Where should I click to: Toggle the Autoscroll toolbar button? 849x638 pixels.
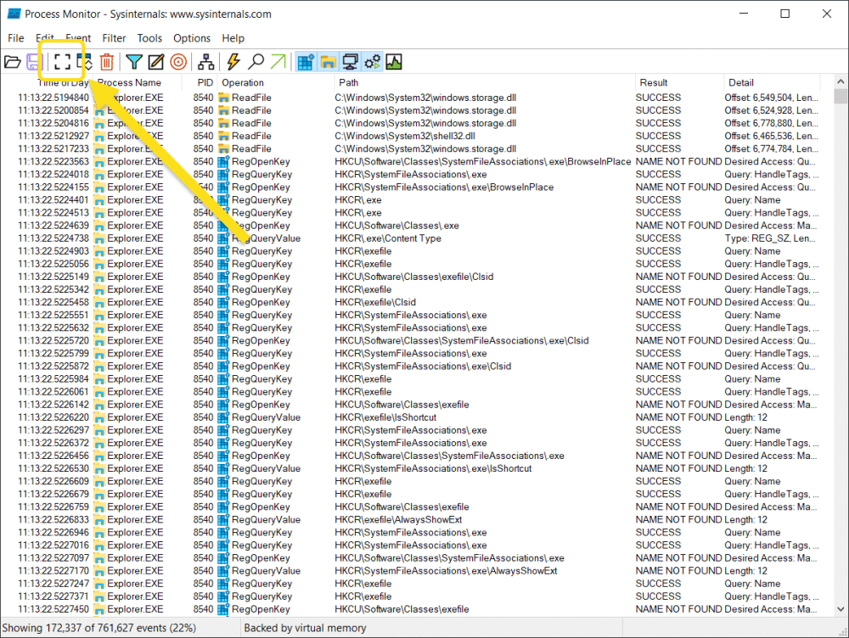[x=84, y=62]
